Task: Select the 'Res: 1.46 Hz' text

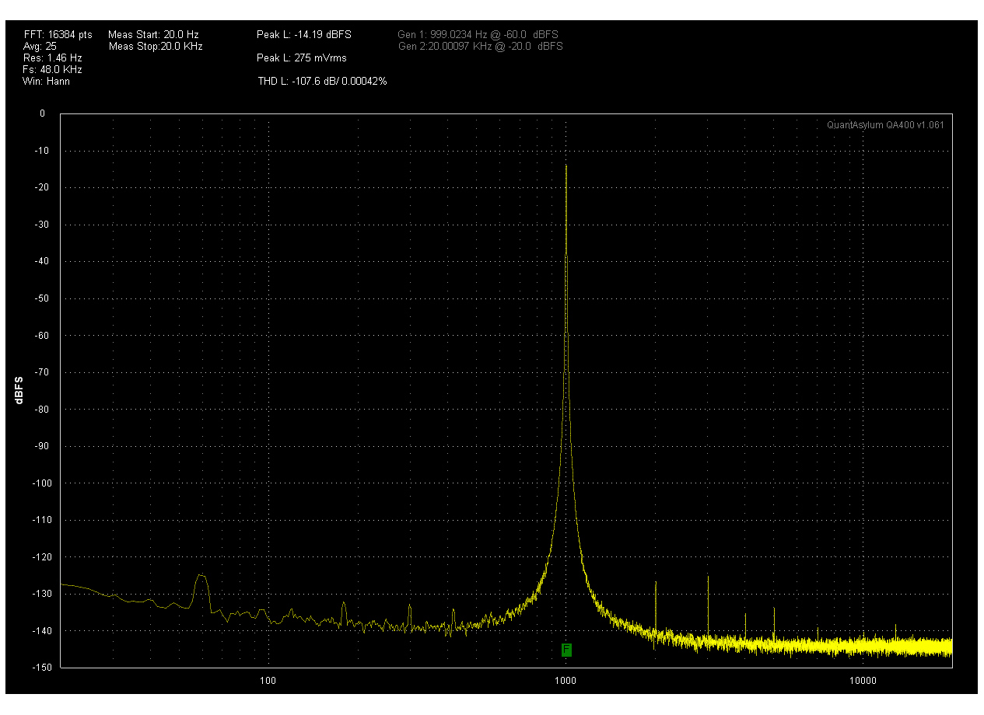Action: coord(52,58)
